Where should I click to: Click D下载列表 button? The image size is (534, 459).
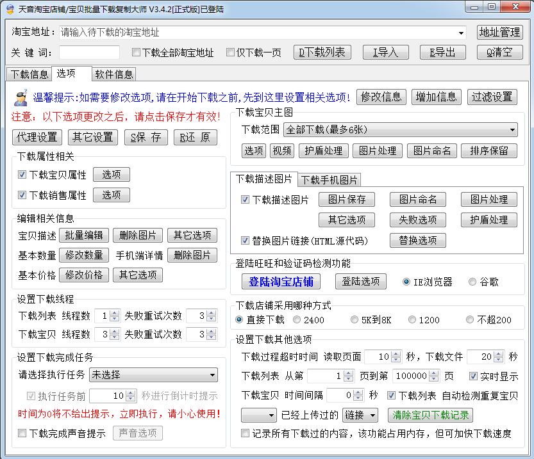pos(322,52)
